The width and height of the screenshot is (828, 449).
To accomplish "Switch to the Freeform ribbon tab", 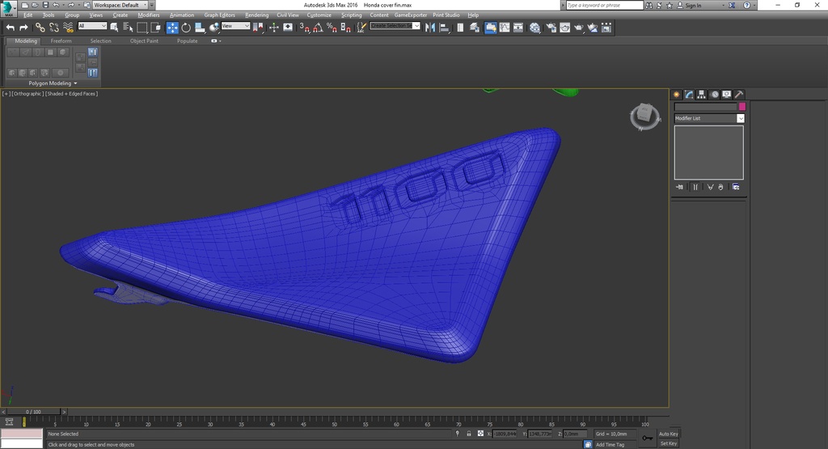I will (x=61, y=40).
